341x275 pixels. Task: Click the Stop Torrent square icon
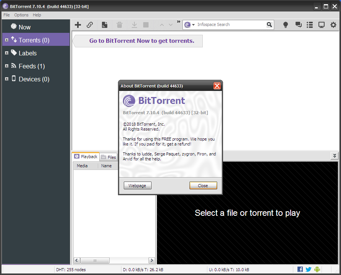[x=146, y=25]
